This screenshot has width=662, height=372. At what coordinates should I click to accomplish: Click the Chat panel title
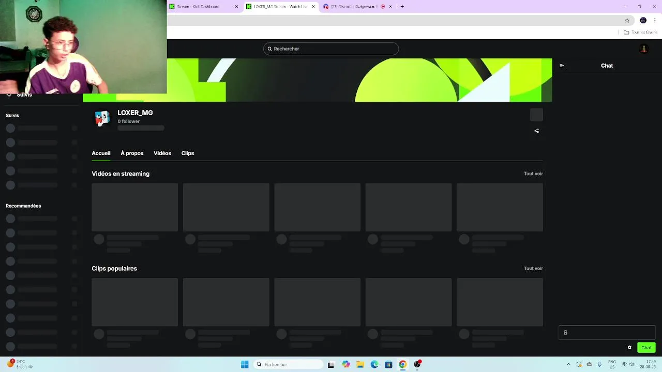(607, 66)
